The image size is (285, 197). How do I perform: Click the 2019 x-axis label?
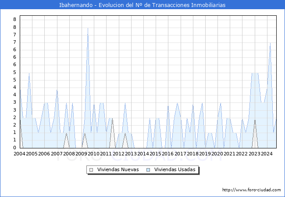click(x=205, y=154)
